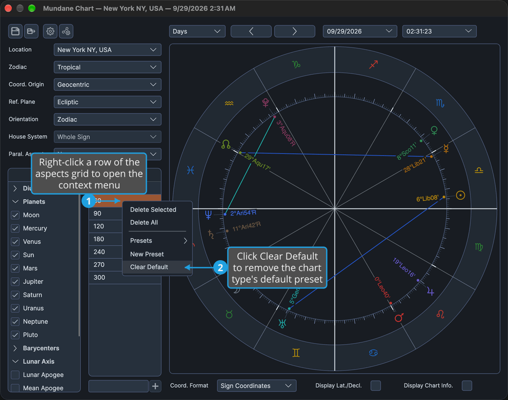Screen dimensions: 508x400
Task: Click the Neptune trident glyph in chart
Action: click(208, 215)
